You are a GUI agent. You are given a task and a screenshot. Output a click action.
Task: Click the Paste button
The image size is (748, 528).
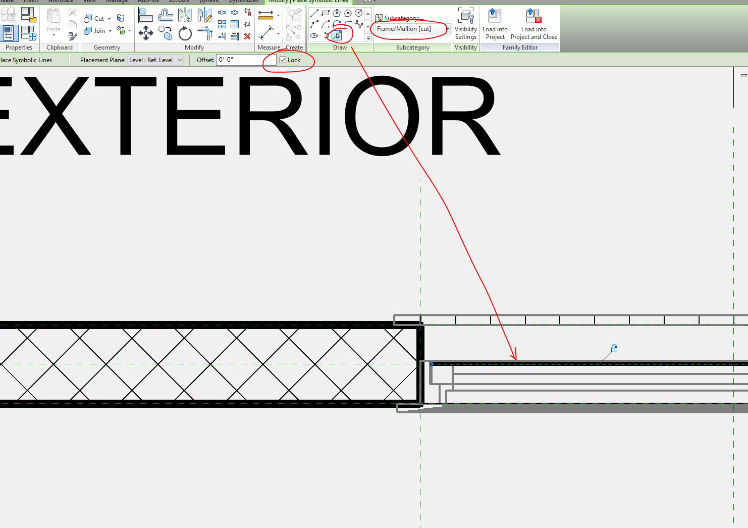(x=54, y=21)
